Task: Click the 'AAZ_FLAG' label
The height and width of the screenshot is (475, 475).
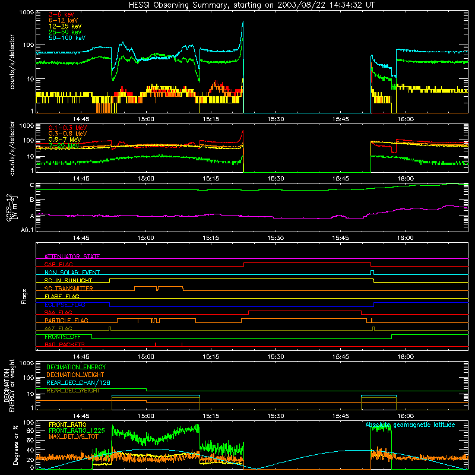Action: (58, 328)
